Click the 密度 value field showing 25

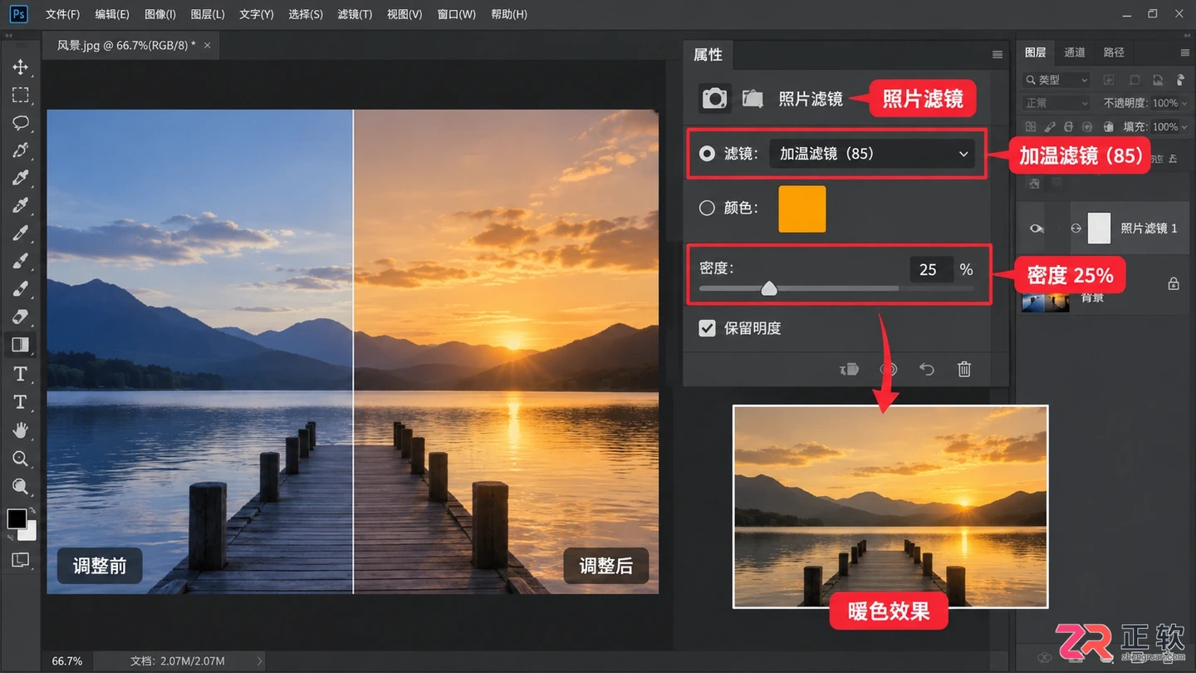tap(931, 269)
